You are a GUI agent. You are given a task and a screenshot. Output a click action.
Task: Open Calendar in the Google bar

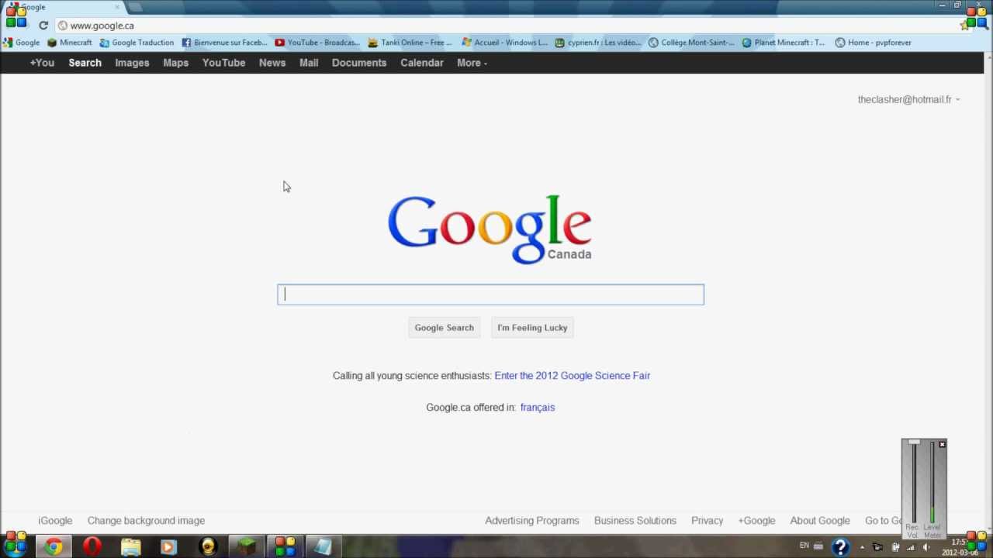[x=422, y=63]
